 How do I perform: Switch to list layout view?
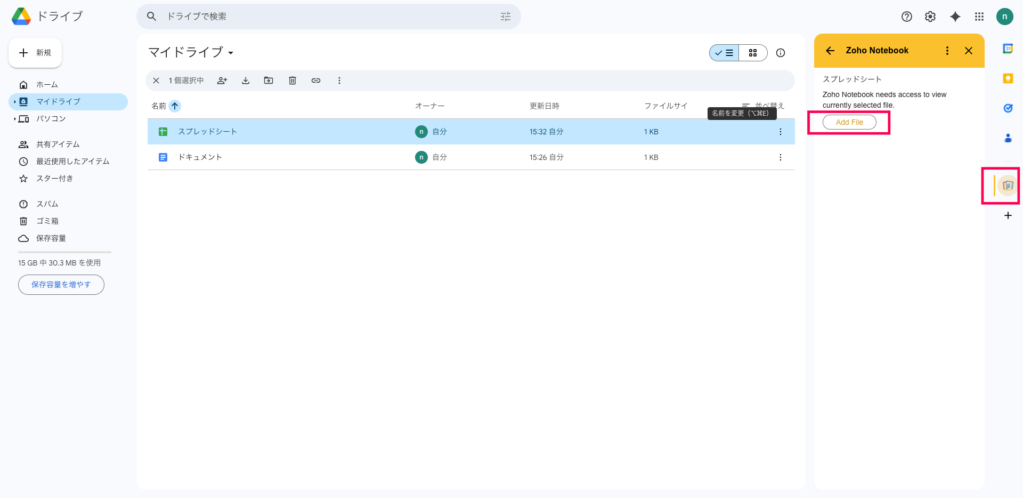pyautogui.click(x=724, y=53)
